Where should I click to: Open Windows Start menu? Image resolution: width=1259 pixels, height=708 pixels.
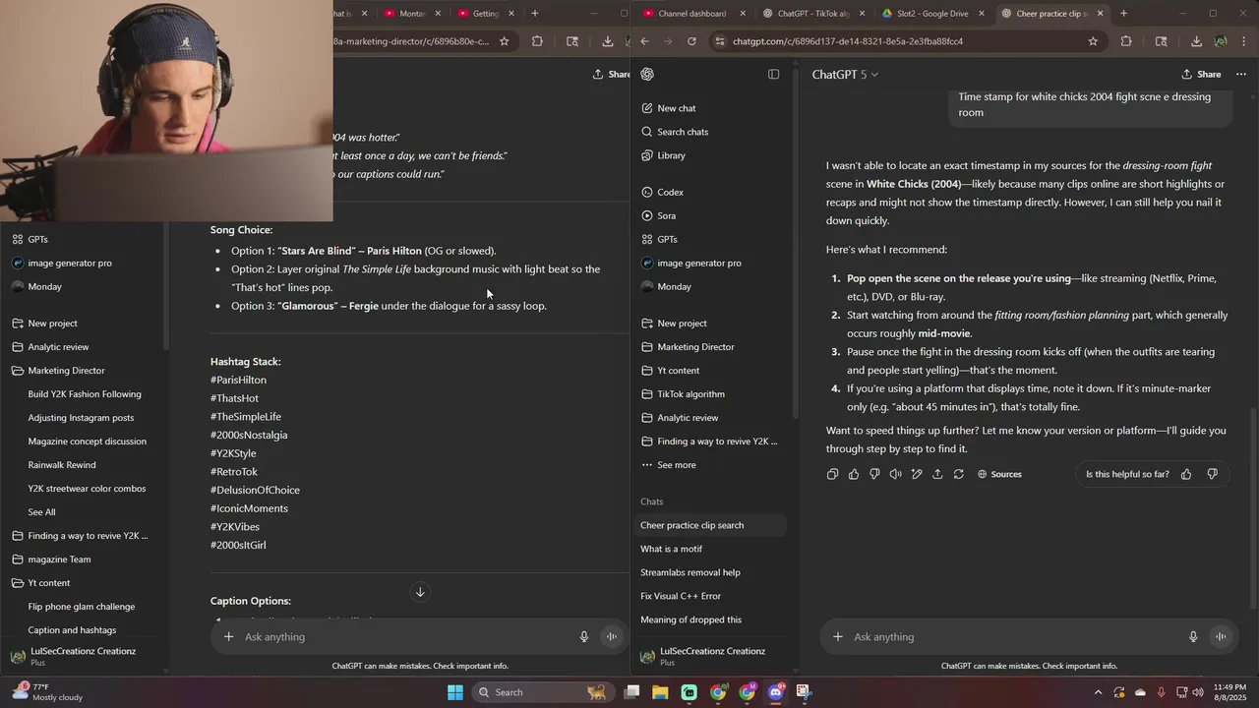[455, 692]
